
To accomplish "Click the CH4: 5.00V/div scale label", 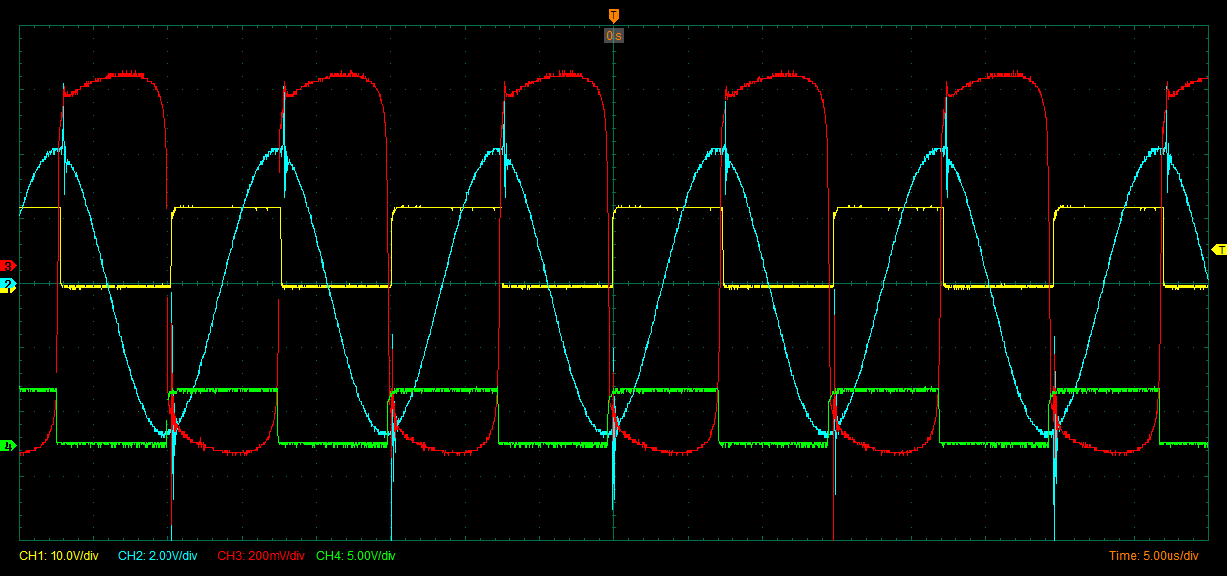I will (356, 556).
